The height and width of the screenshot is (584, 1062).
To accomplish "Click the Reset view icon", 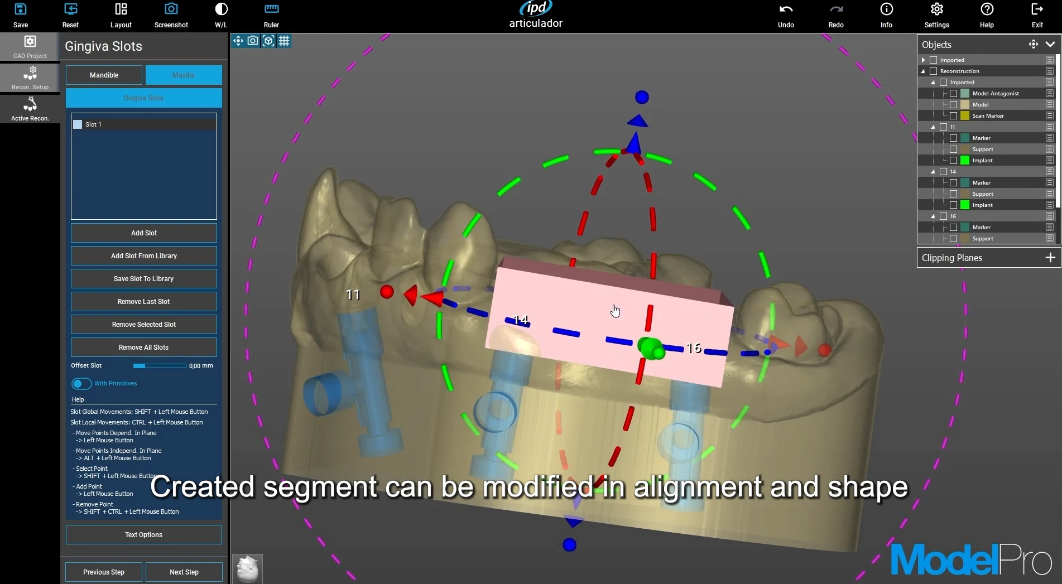I will 71,9.
